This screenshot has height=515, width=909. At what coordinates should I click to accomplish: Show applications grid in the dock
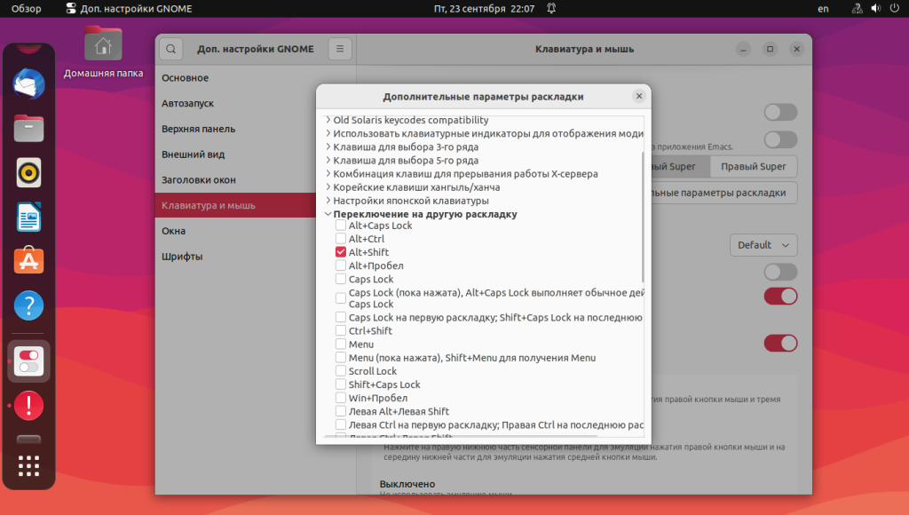click(28, 465)
